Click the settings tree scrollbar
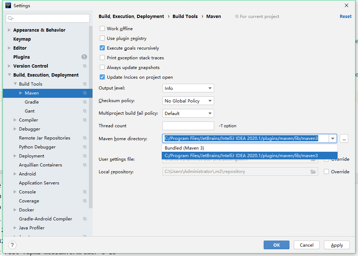The height and width of the screenshot is (256, 358). click(91, 117)
